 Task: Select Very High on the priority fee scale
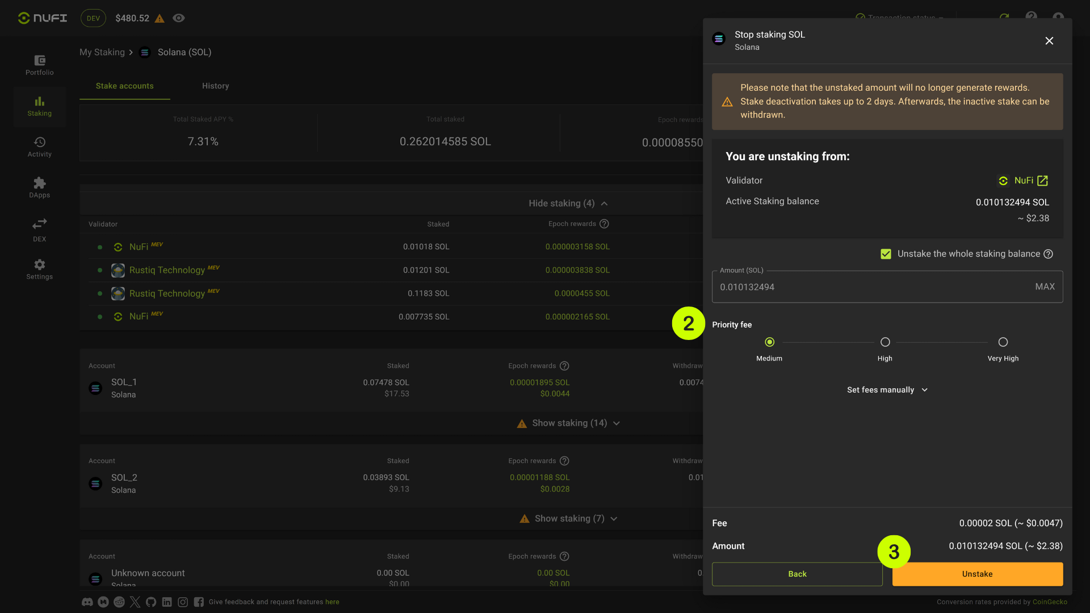1003,342
